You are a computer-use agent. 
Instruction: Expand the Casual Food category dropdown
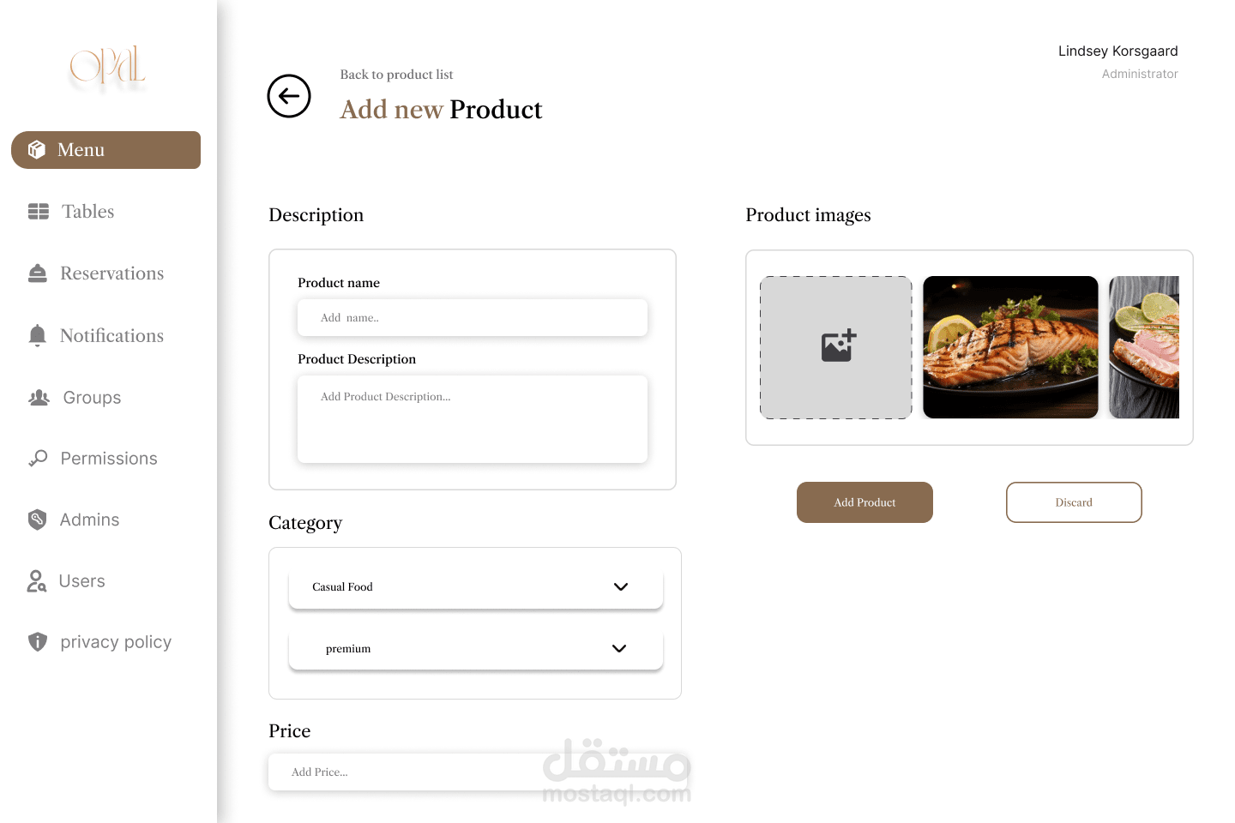tap(476, 587)
